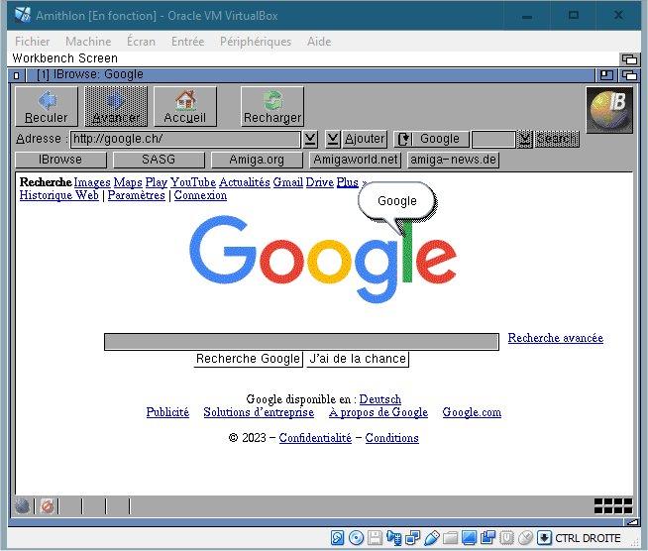Click the IBrowse window zoom gadget
The width and height of the screenshot is (648, 551).
point(606,75)
